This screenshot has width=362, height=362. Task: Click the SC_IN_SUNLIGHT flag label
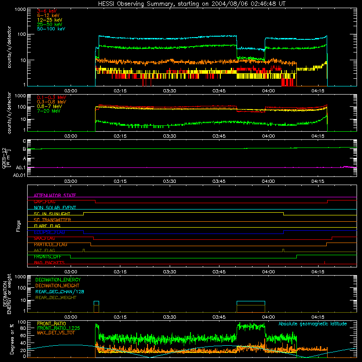point(52,214)
